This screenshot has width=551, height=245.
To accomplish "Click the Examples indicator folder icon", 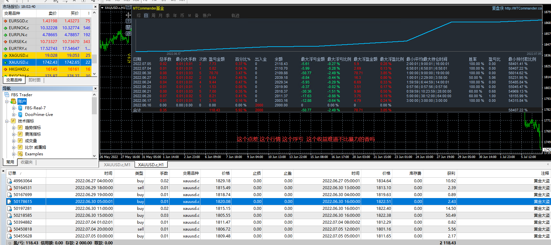I will (x=20, y=154).
